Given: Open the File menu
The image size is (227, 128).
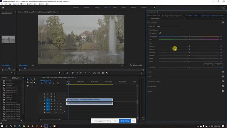Looking at the screenshot, I should (x=2, y=4).
